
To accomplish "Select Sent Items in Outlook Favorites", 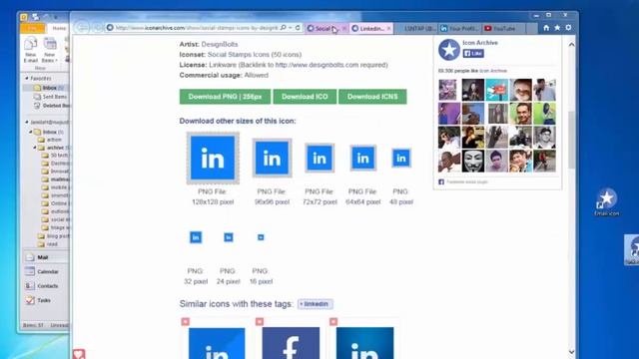I will pyautogui.click(x=50, y=97).
